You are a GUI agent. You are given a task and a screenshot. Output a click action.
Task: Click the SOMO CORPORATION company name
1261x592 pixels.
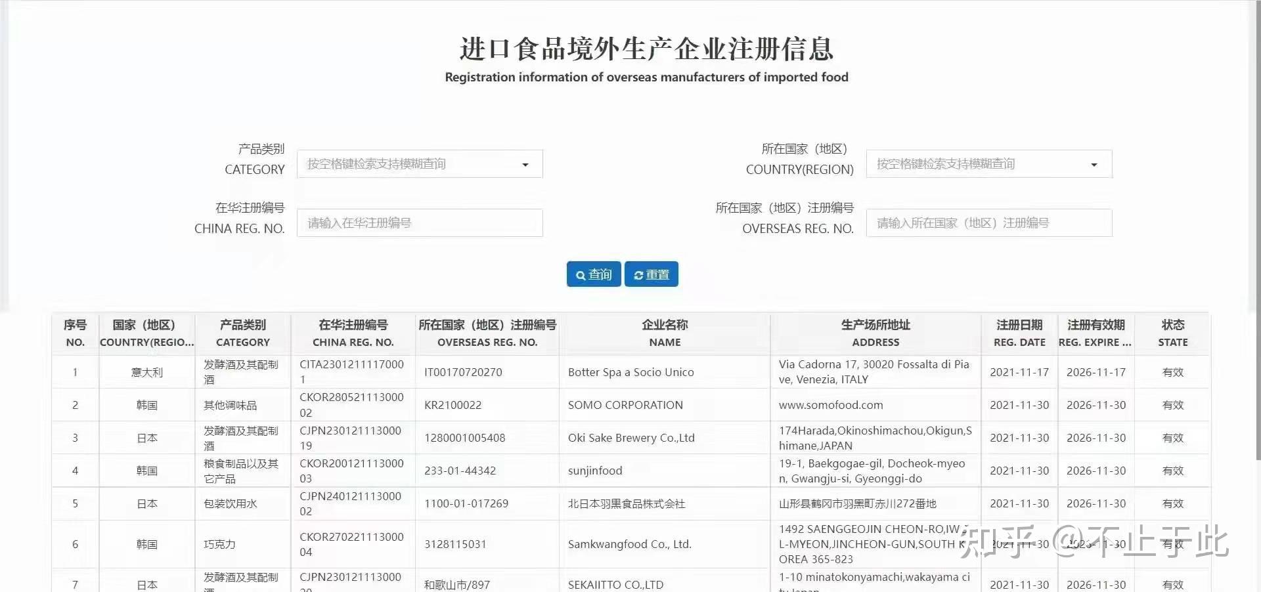(625, 405)
